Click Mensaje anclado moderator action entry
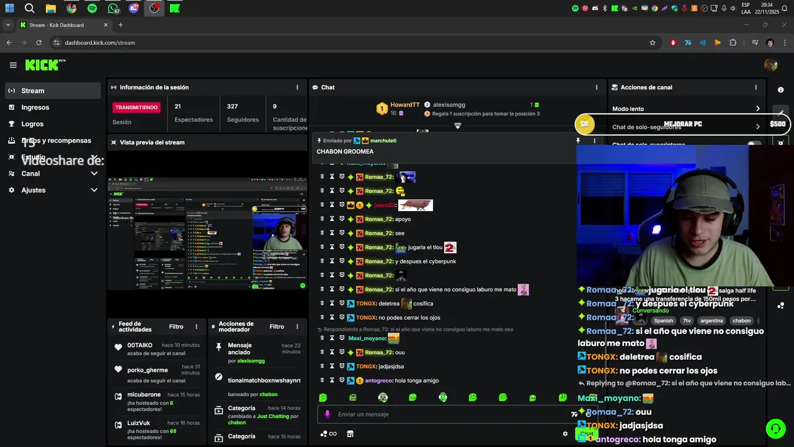The image size is (794, 447). click(257, 353)
